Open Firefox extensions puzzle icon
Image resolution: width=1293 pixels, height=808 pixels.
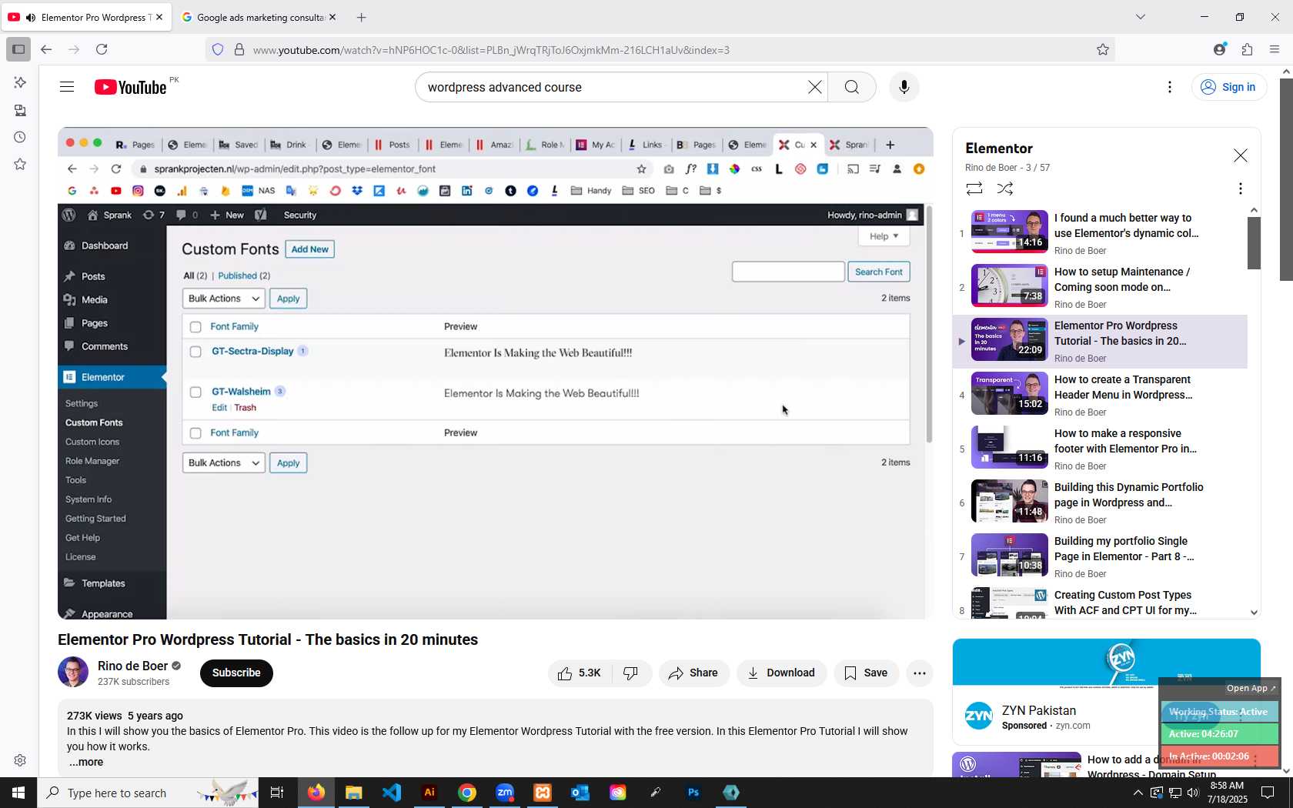(1247, 49)
